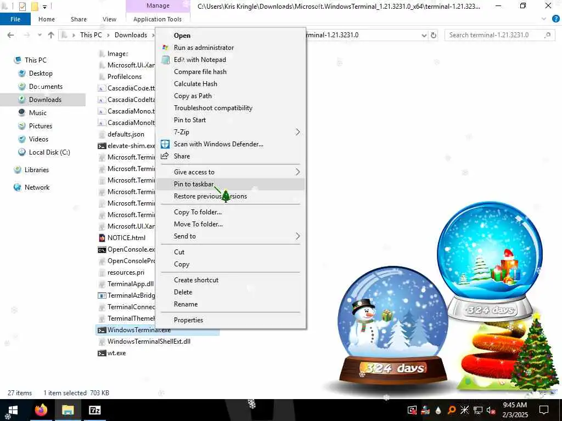Open Music in the navigation pane
Screen dimensions: 562x421
pyautogui.click(x=38, y=113)
